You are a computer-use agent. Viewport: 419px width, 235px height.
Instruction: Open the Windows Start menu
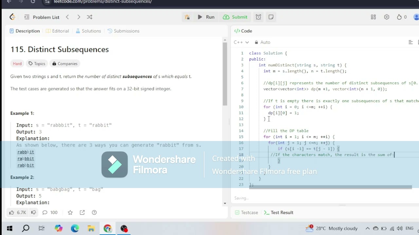[9, 228]
